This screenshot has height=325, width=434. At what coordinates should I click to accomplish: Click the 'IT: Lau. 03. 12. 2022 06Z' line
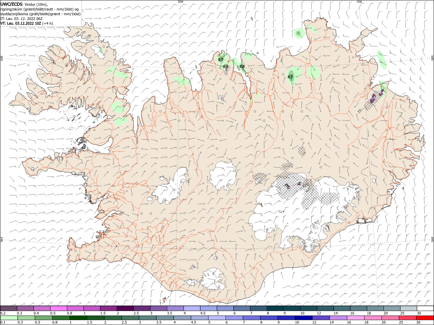coord(21,19)
